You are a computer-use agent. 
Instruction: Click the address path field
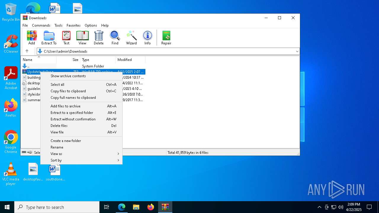[x=168, y=51]
